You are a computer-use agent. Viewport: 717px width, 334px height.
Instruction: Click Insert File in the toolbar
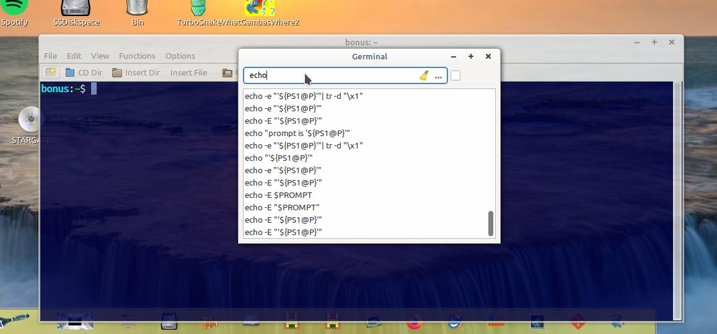[x=188, y=72]
